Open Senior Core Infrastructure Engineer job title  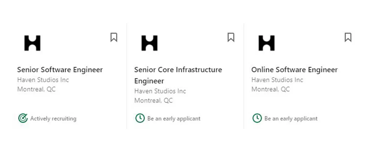click(178, 75)
